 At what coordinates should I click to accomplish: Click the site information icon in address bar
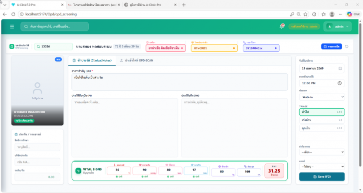(21, 14)
